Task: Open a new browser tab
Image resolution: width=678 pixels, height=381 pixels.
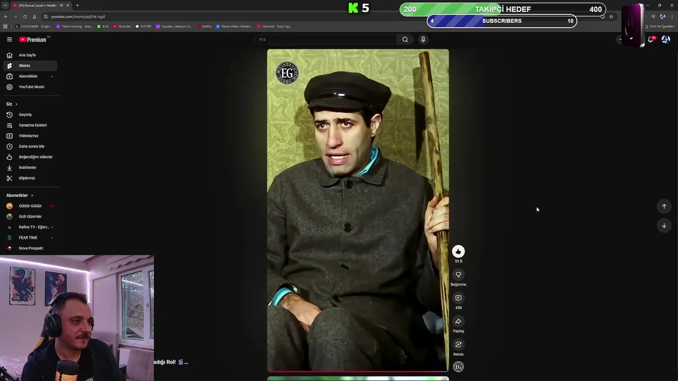Action: point(77,5)
